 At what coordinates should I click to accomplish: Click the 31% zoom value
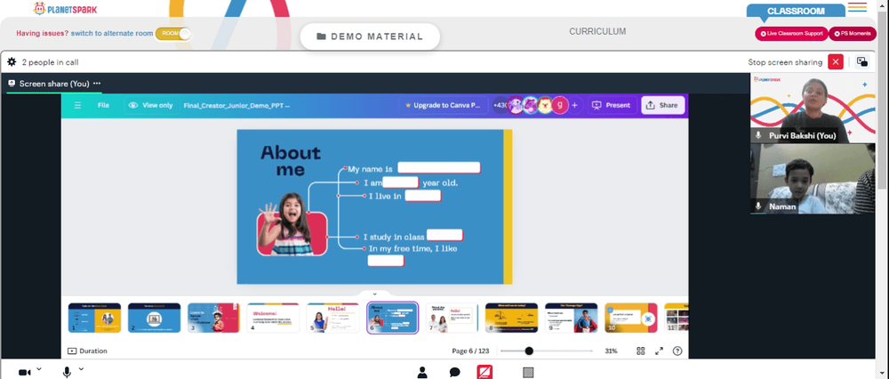(611, 351)
